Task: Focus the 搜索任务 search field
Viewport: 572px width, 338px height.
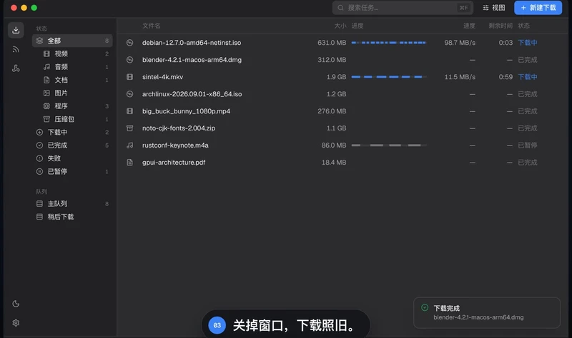Action: tap(403, 8)
